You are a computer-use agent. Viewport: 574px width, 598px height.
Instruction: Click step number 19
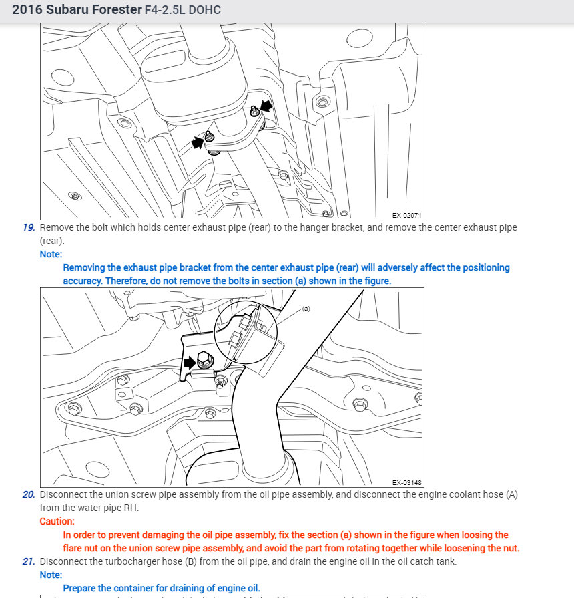coord(29,227)
